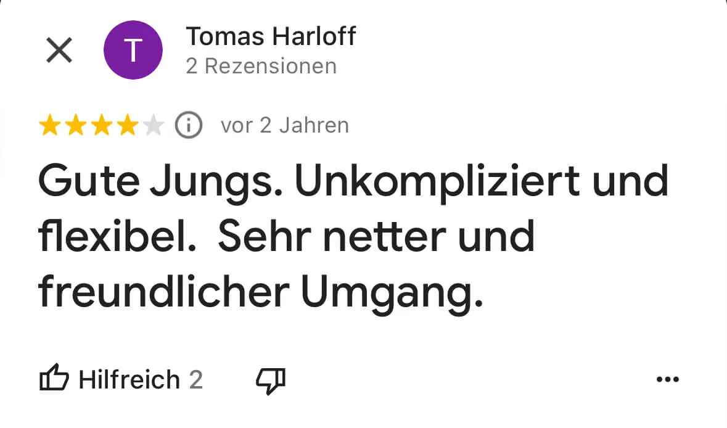This screenshot has width=727, height=428.
Task: Click the empty gray fifth star
Action: [154, 126]
